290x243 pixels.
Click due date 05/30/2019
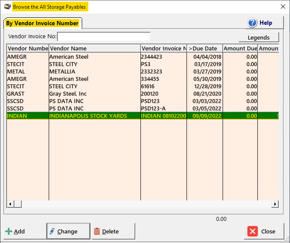207,79
